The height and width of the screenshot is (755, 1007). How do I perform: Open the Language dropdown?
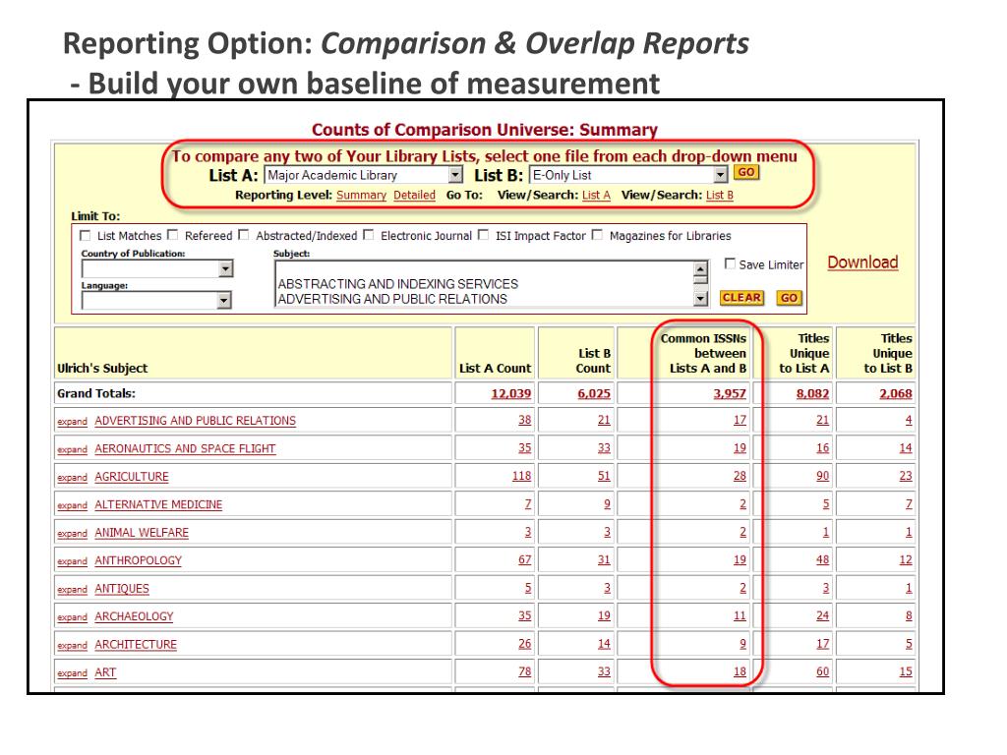pos(223,300)
